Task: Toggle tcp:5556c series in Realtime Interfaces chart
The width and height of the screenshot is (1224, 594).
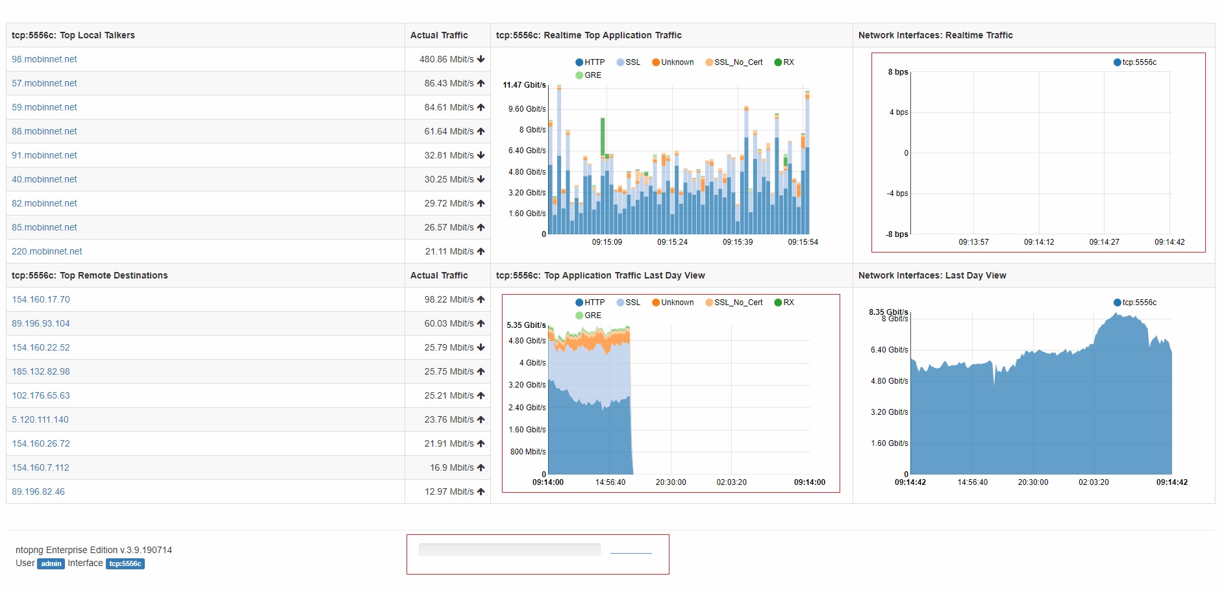Action: coord(1135,62)
